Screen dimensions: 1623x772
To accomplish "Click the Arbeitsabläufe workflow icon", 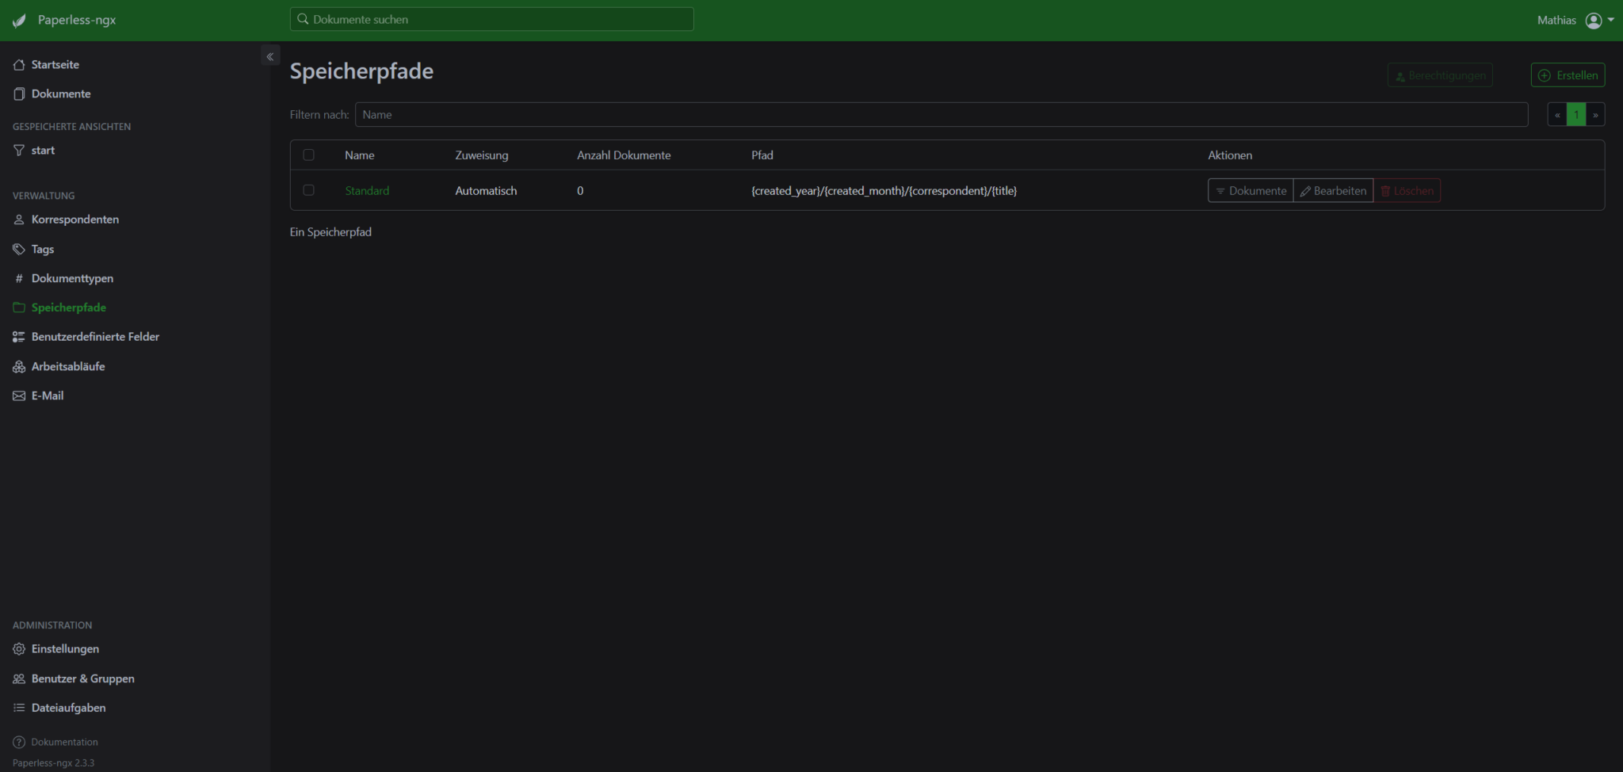I will [x=18, y=366].
